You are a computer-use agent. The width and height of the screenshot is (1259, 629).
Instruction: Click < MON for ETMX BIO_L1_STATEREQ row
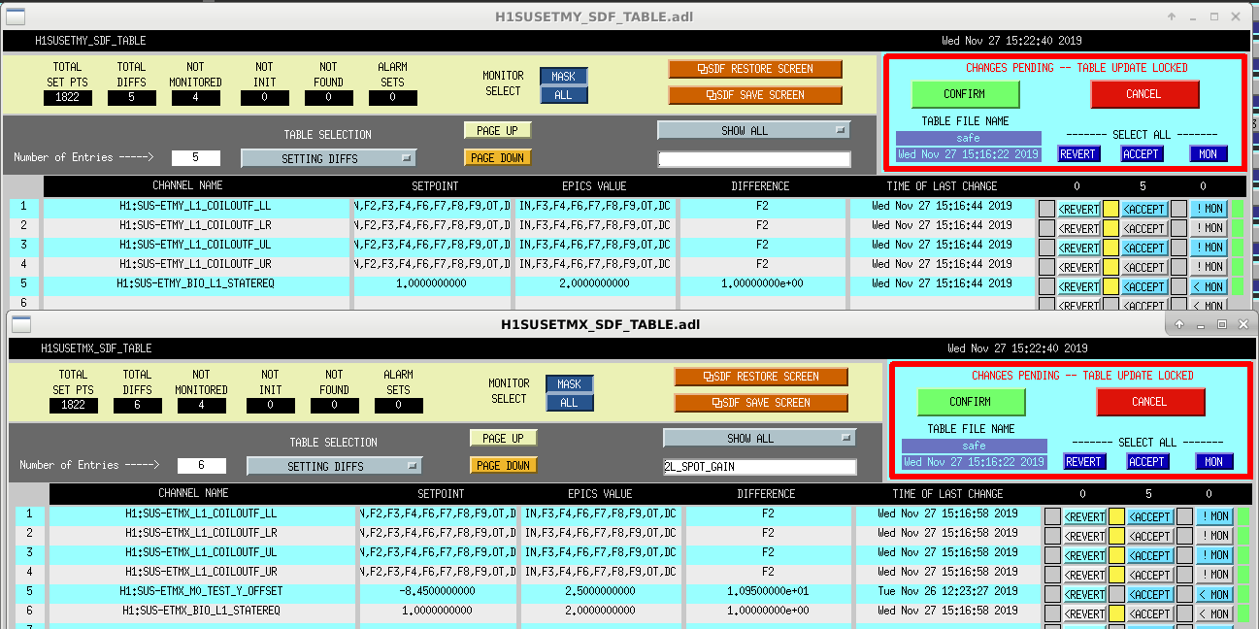[1215, 613]
